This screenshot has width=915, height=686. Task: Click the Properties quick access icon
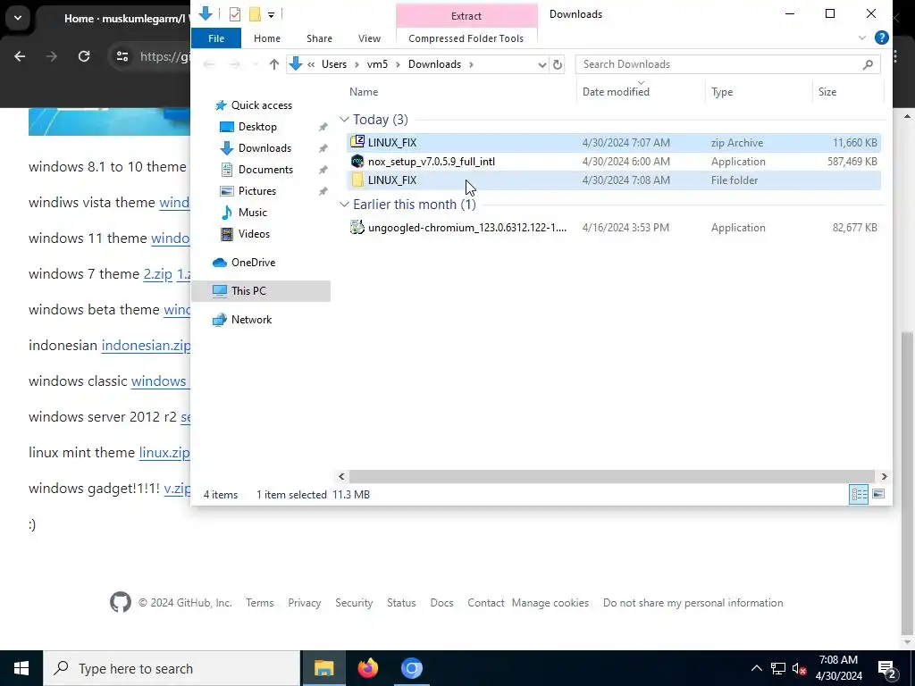235,14
